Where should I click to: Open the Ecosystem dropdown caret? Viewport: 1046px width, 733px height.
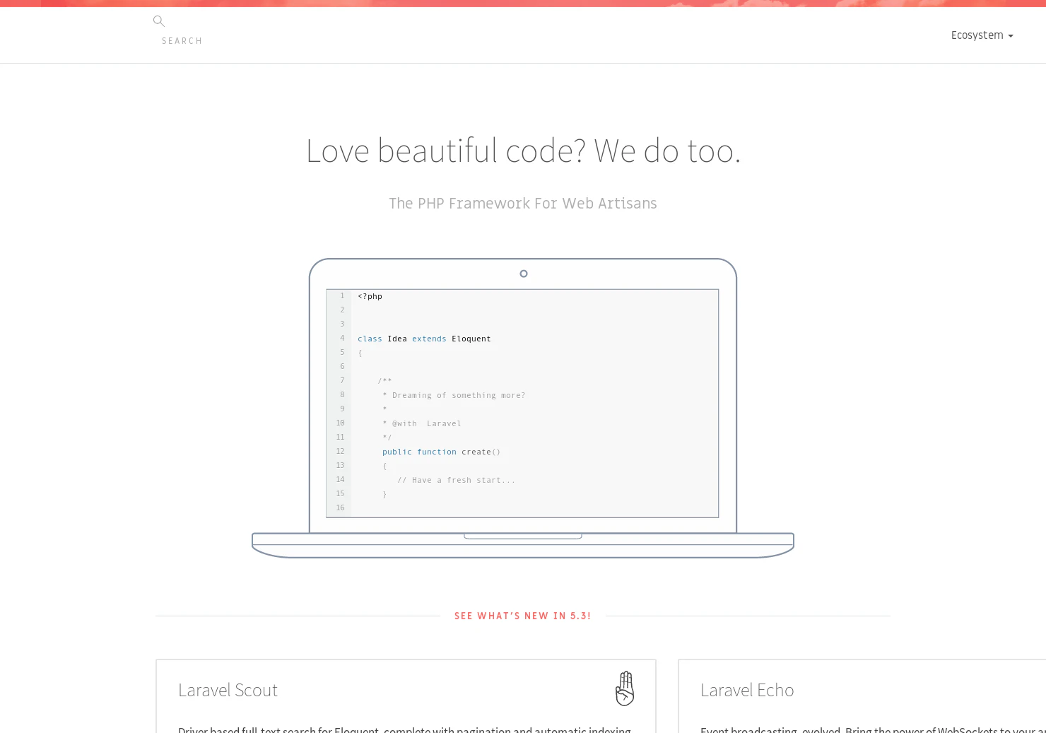1011,35
